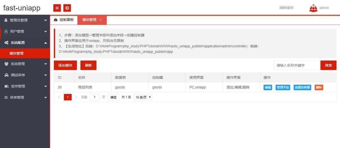Click the 添加模块 button

65,65
